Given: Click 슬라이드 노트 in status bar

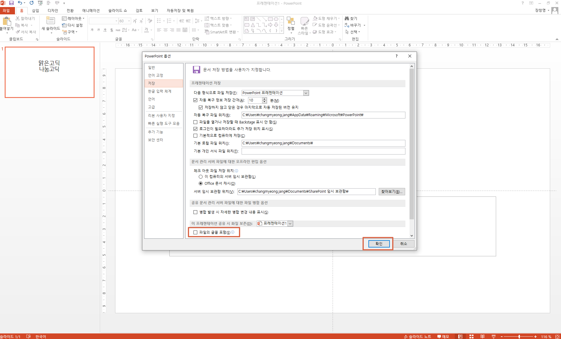Looking at the screenshot, I should (418, 337).
